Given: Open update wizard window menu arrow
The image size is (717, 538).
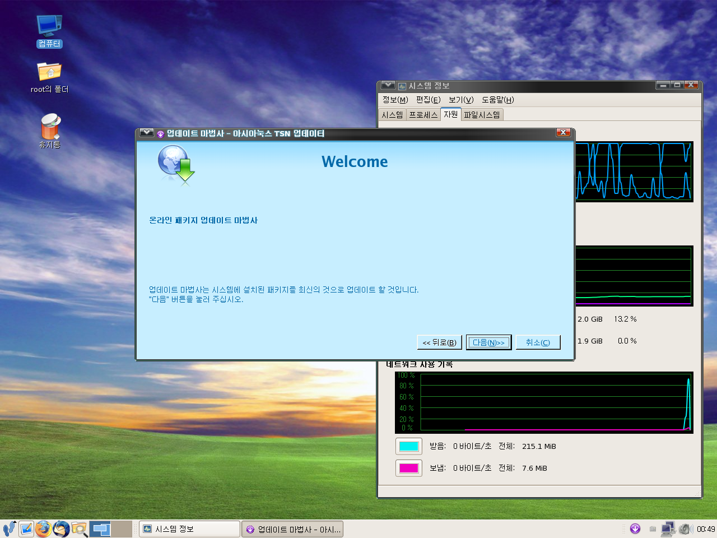Looking at the screenshot, I should coord(146,133).
